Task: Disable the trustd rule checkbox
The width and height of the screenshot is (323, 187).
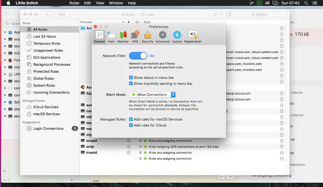Action: 140,153
